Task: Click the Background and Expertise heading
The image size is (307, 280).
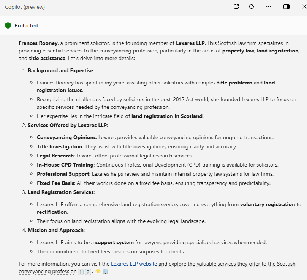Action: tap(60, 70)
